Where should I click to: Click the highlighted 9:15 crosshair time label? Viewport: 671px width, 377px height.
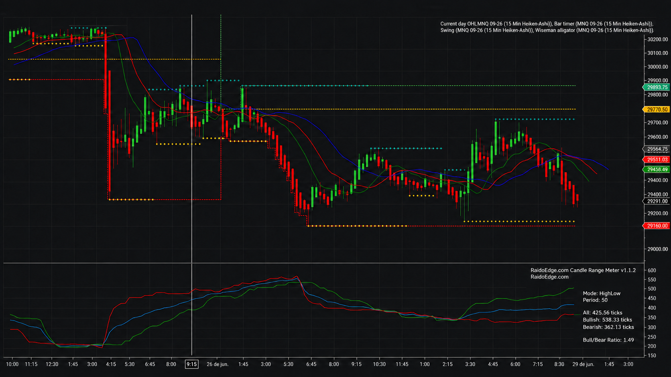[191, 364]
